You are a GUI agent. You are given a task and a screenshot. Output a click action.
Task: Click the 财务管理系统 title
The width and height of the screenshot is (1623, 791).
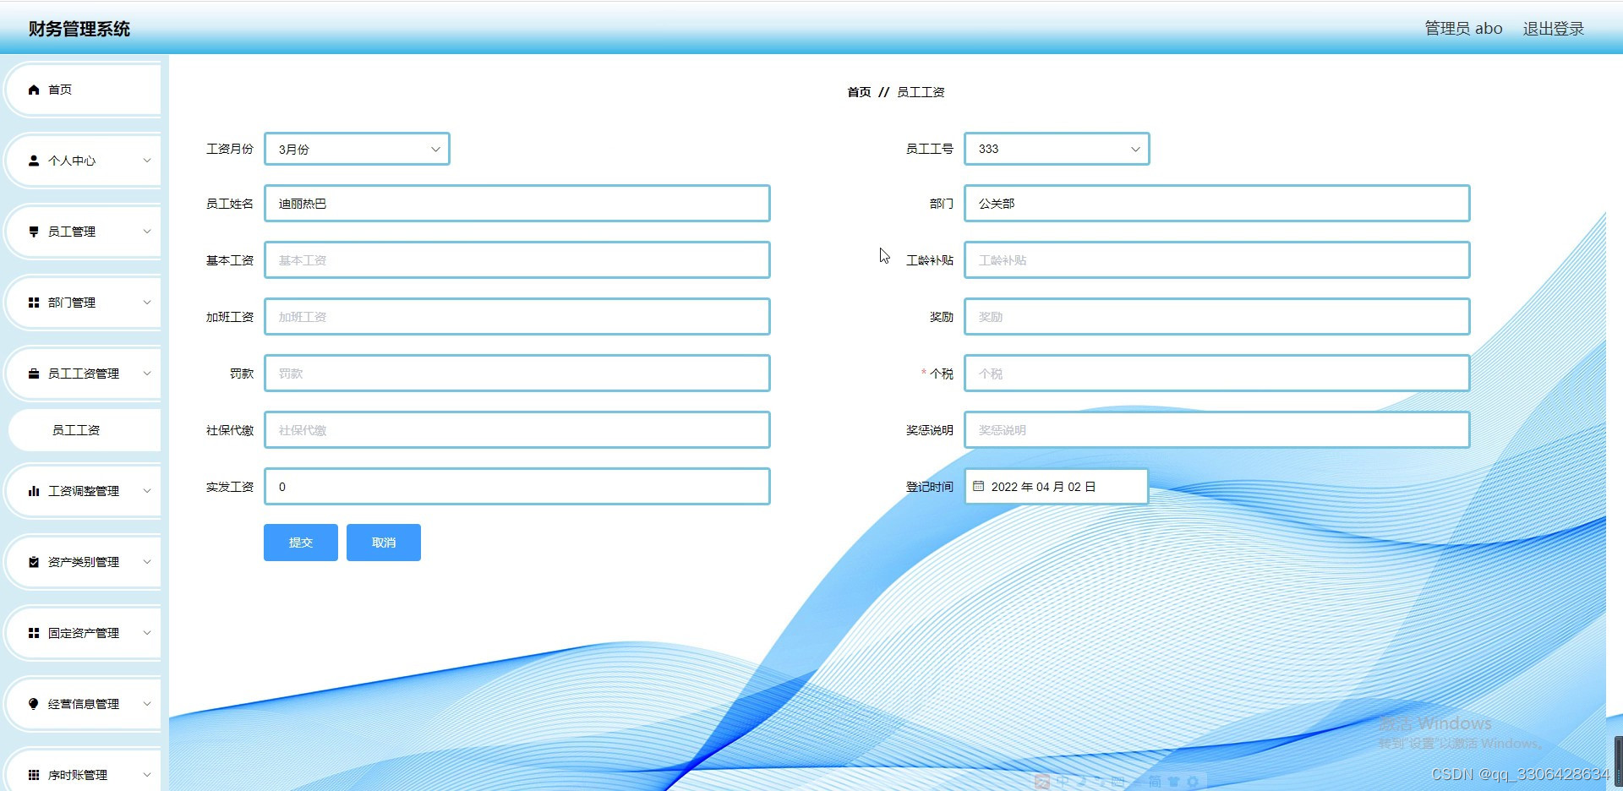(x=79, y=29)
